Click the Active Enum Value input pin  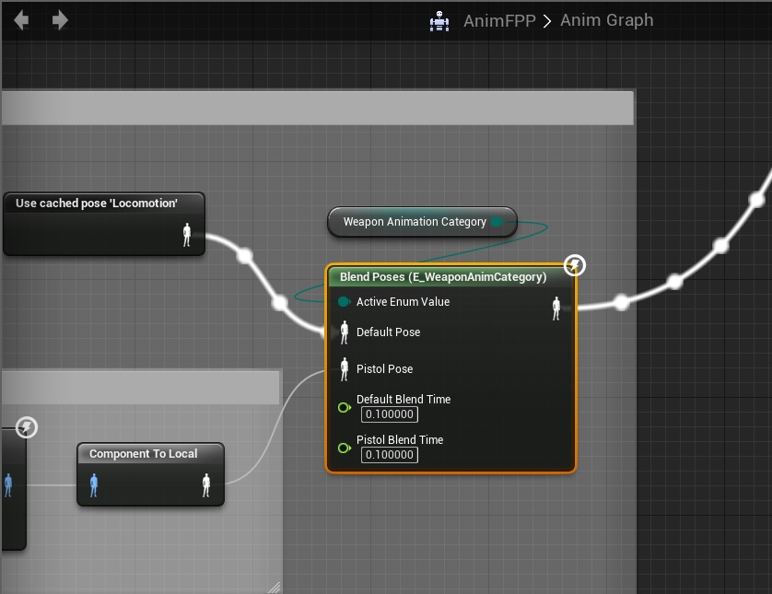344,302
